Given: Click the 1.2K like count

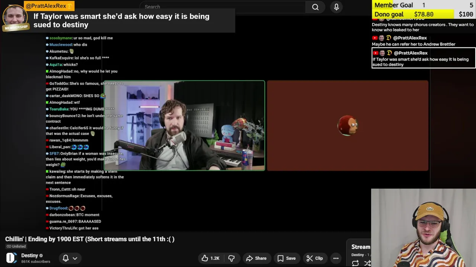Looking at the screenshot, I should pyautogui.click(x=215, y=258).
